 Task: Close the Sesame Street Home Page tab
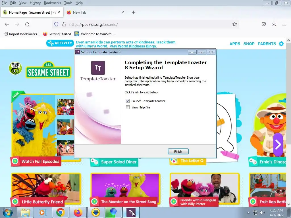click(x=59, y=12)
